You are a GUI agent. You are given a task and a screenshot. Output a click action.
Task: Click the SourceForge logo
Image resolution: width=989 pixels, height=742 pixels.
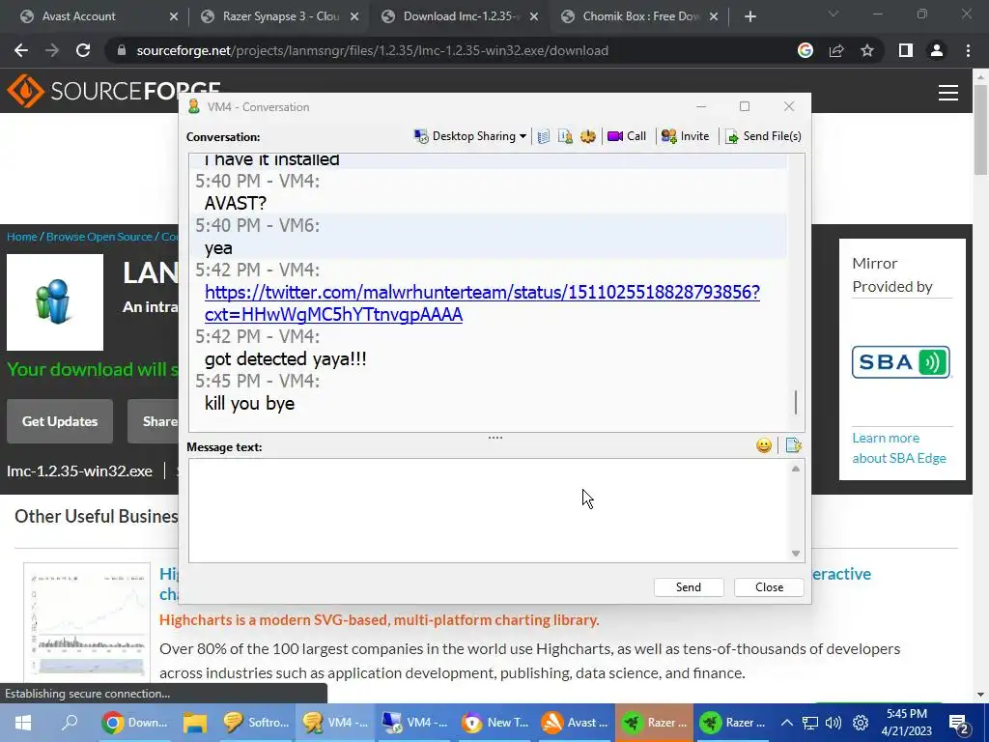point(114,91)
